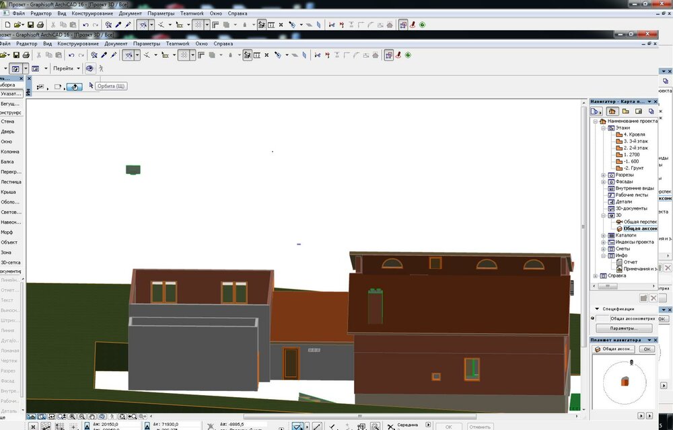
Task: Pick the Морф tool in toolbox
Action: pyautogui.click(x=7, y=232)
